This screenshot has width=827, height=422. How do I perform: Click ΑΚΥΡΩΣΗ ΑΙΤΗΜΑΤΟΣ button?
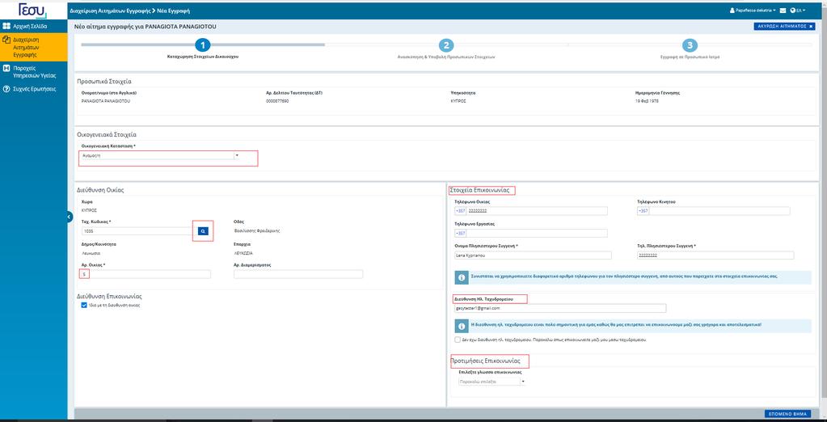[784, 26]
